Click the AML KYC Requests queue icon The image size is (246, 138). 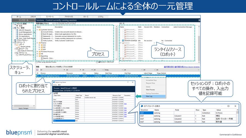tap(17, 30)
